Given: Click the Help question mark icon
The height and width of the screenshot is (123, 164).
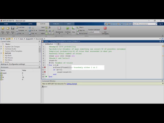Looking at the screenshot, I should tap(131, 24).
